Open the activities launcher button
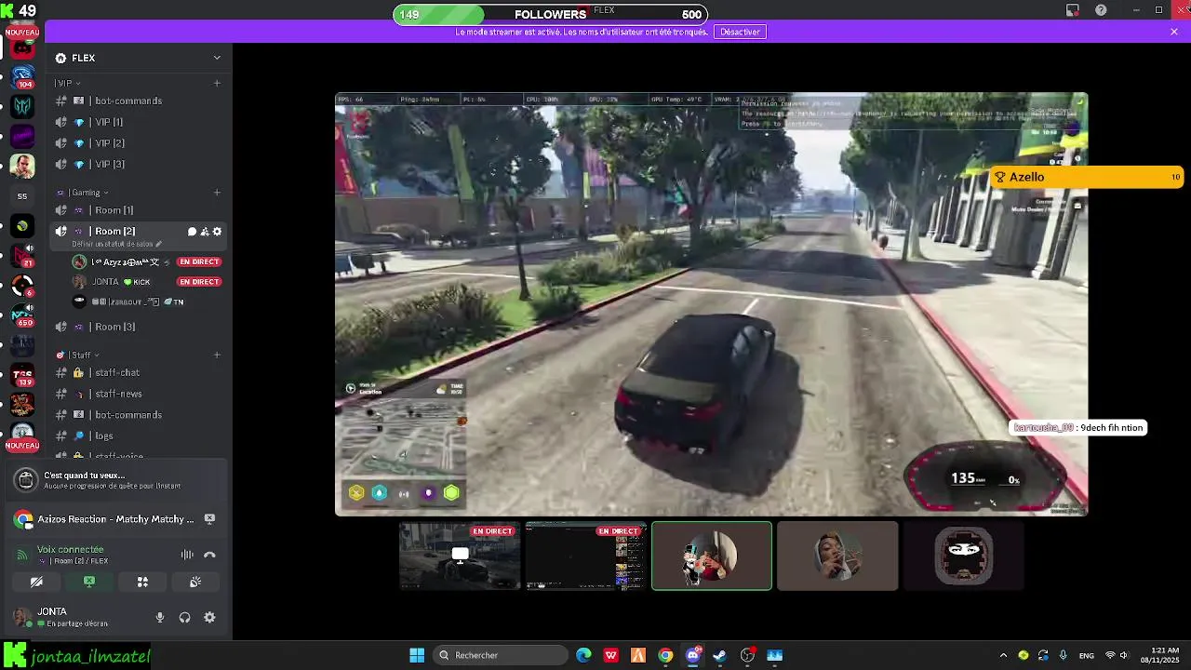Screen dimensions: 1191x670 [x=142, y=582]
